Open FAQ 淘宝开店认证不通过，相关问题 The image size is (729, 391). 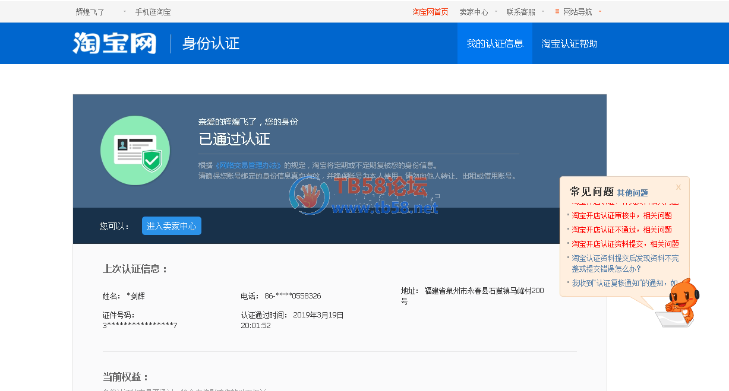pyautogui.click(x=621, y=230)
